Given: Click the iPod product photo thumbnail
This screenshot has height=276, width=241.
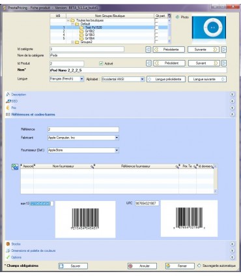Looking at the screenshot, I should pos(209,29).
